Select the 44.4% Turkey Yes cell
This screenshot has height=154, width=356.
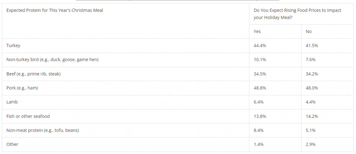click(x=259, y=46)
